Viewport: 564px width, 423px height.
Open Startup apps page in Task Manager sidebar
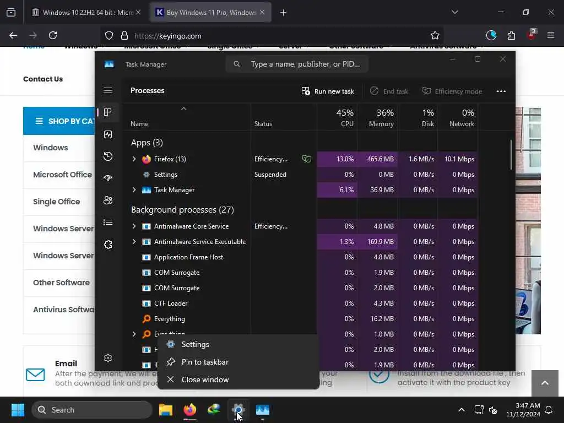(108, 178)
